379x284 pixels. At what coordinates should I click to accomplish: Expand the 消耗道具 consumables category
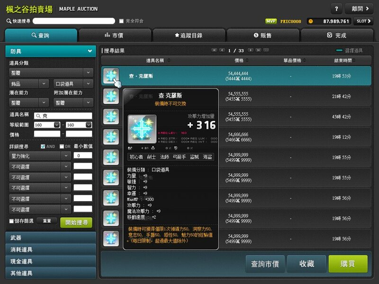click(x=51, y=249)
